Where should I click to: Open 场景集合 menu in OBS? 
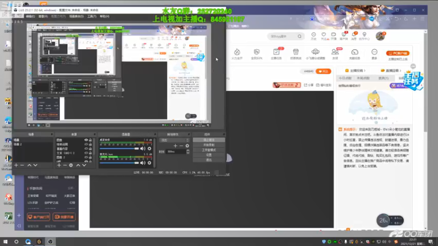point(77,16)
